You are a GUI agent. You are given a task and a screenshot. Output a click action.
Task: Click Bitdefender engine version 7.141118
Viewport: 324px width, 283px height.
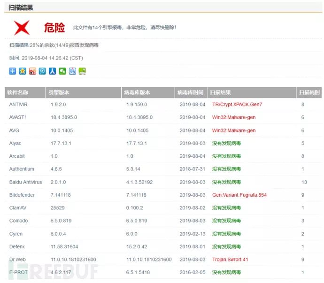(x=61, y=195)
